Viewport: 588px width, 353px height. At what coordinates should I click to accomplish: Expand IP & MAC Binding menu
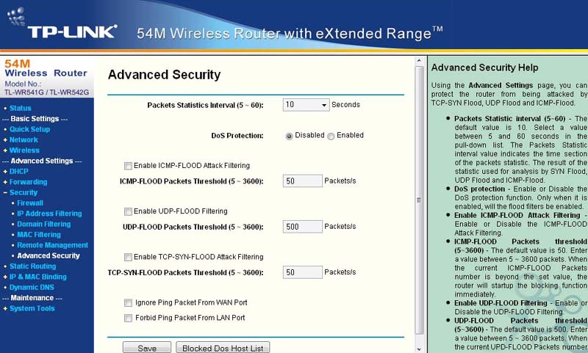point(38,277)
